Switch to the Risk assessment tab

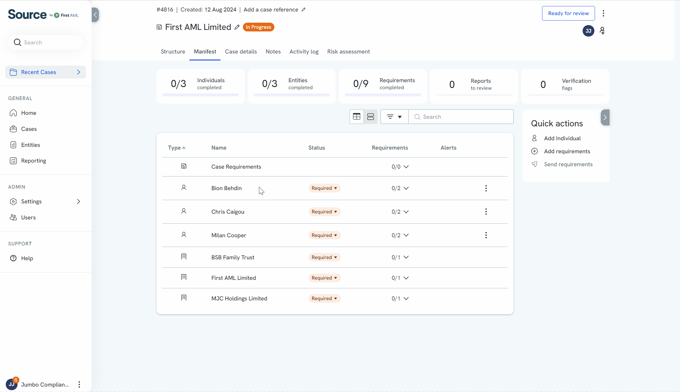pyautogui.click(x=348, y=52)
